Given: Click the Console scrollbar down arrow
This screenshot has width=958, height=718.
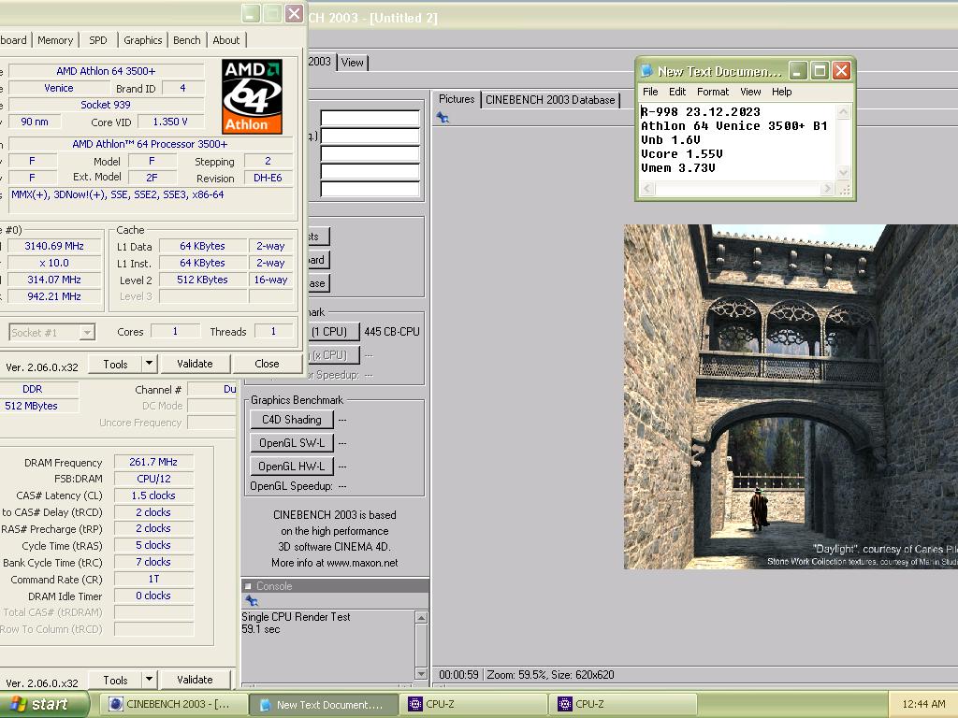Looking at the screenshot, I should pos(421,674).
